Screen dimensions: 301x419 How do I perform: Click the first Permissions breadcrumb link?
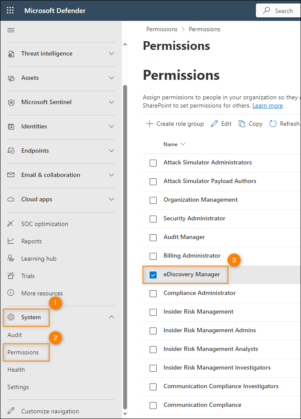pyautogui.click(x=162, y=29)
